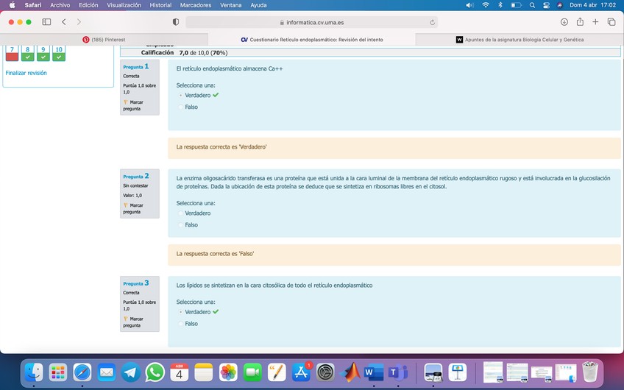Click the Finalizar revisión link
624x390 pixels.
26,73
